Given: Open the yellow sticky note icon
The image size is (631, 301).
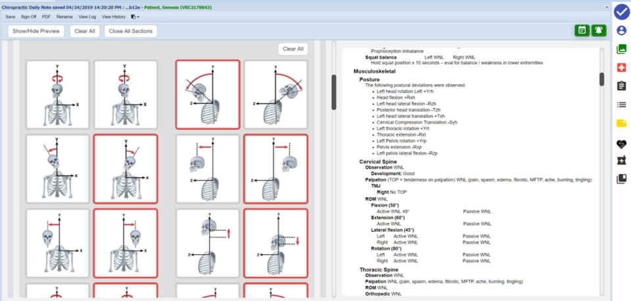Looking at the screenshot, I should tap(621, 123).
